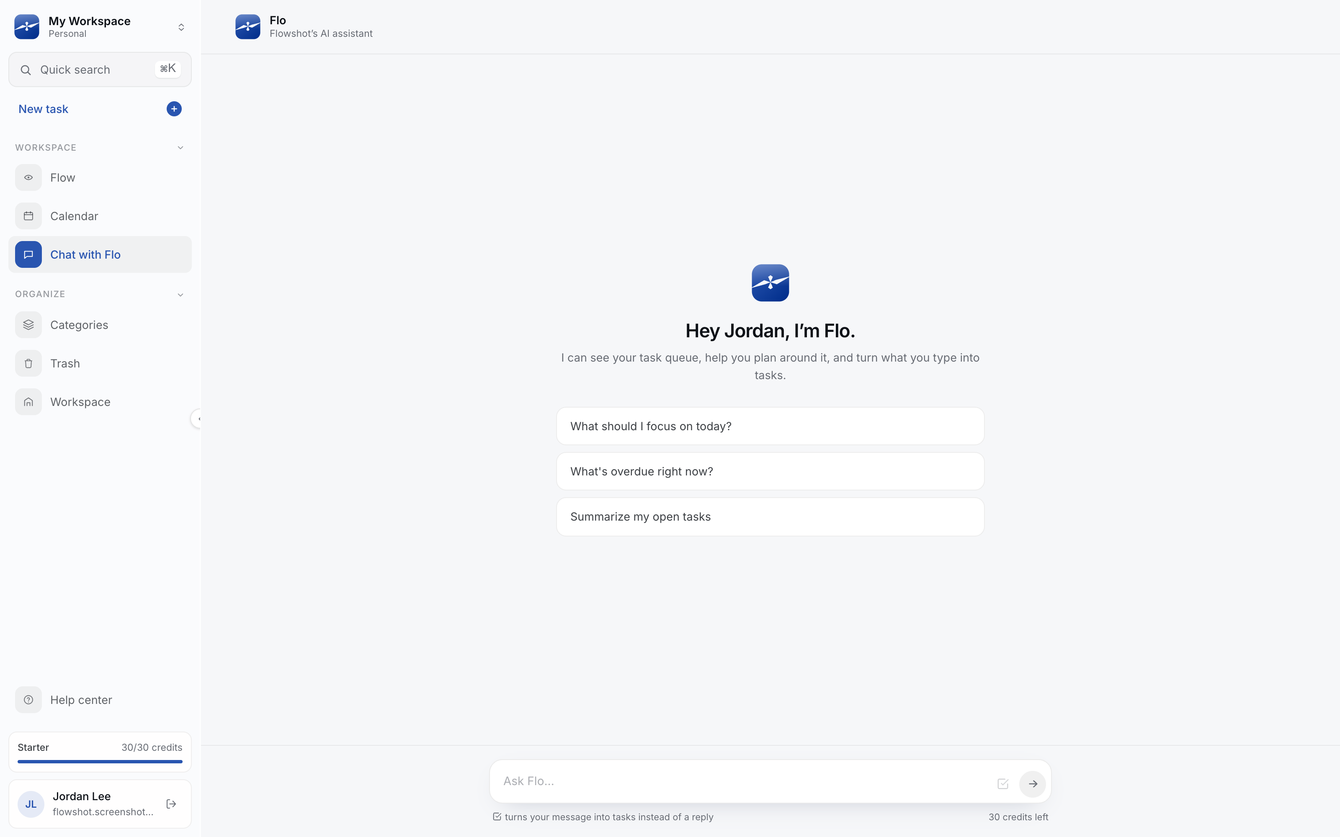This screenshot has height=837, width=1340.
Task: Collapse the WORKSPACE section
Action: click(180, 148)
